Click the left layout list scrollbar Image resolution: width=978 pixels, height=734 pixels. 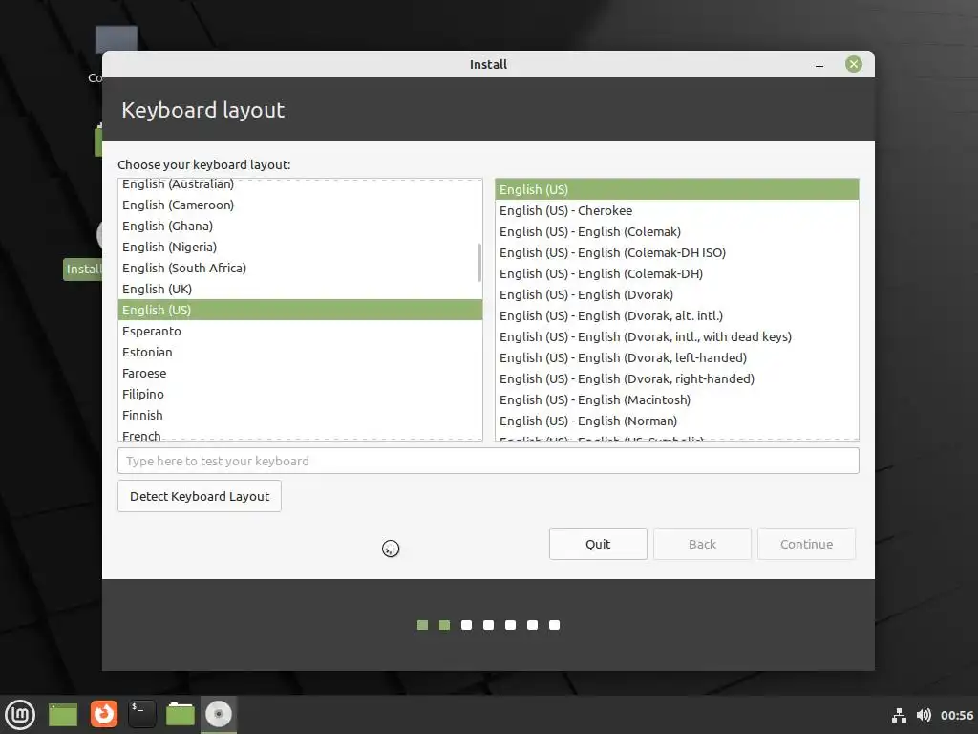coord(479,262)
